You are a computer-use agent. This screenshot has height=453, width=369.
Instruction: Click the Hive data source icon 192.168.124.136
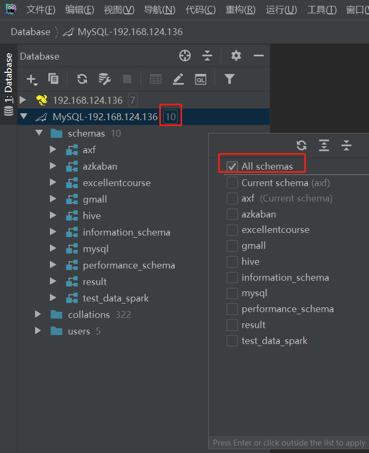42,100
